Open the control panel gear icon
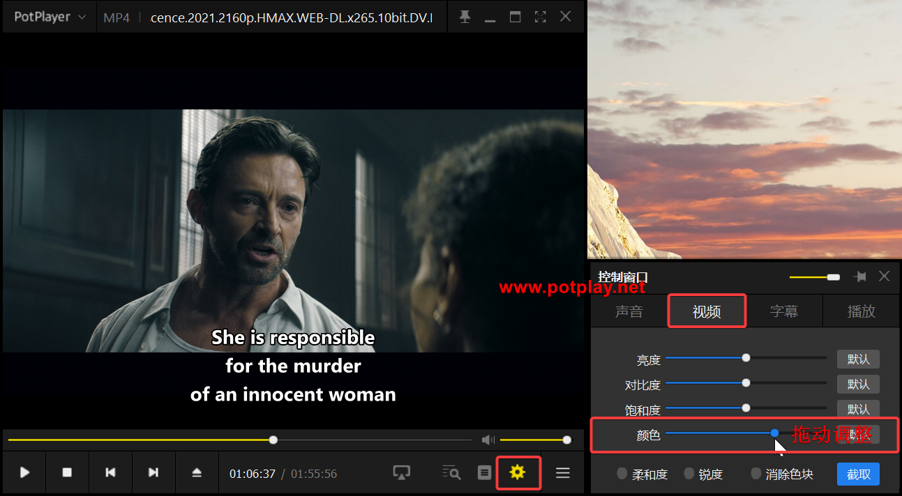The width and height of the screenshot is (902, 496). point(517,472)
